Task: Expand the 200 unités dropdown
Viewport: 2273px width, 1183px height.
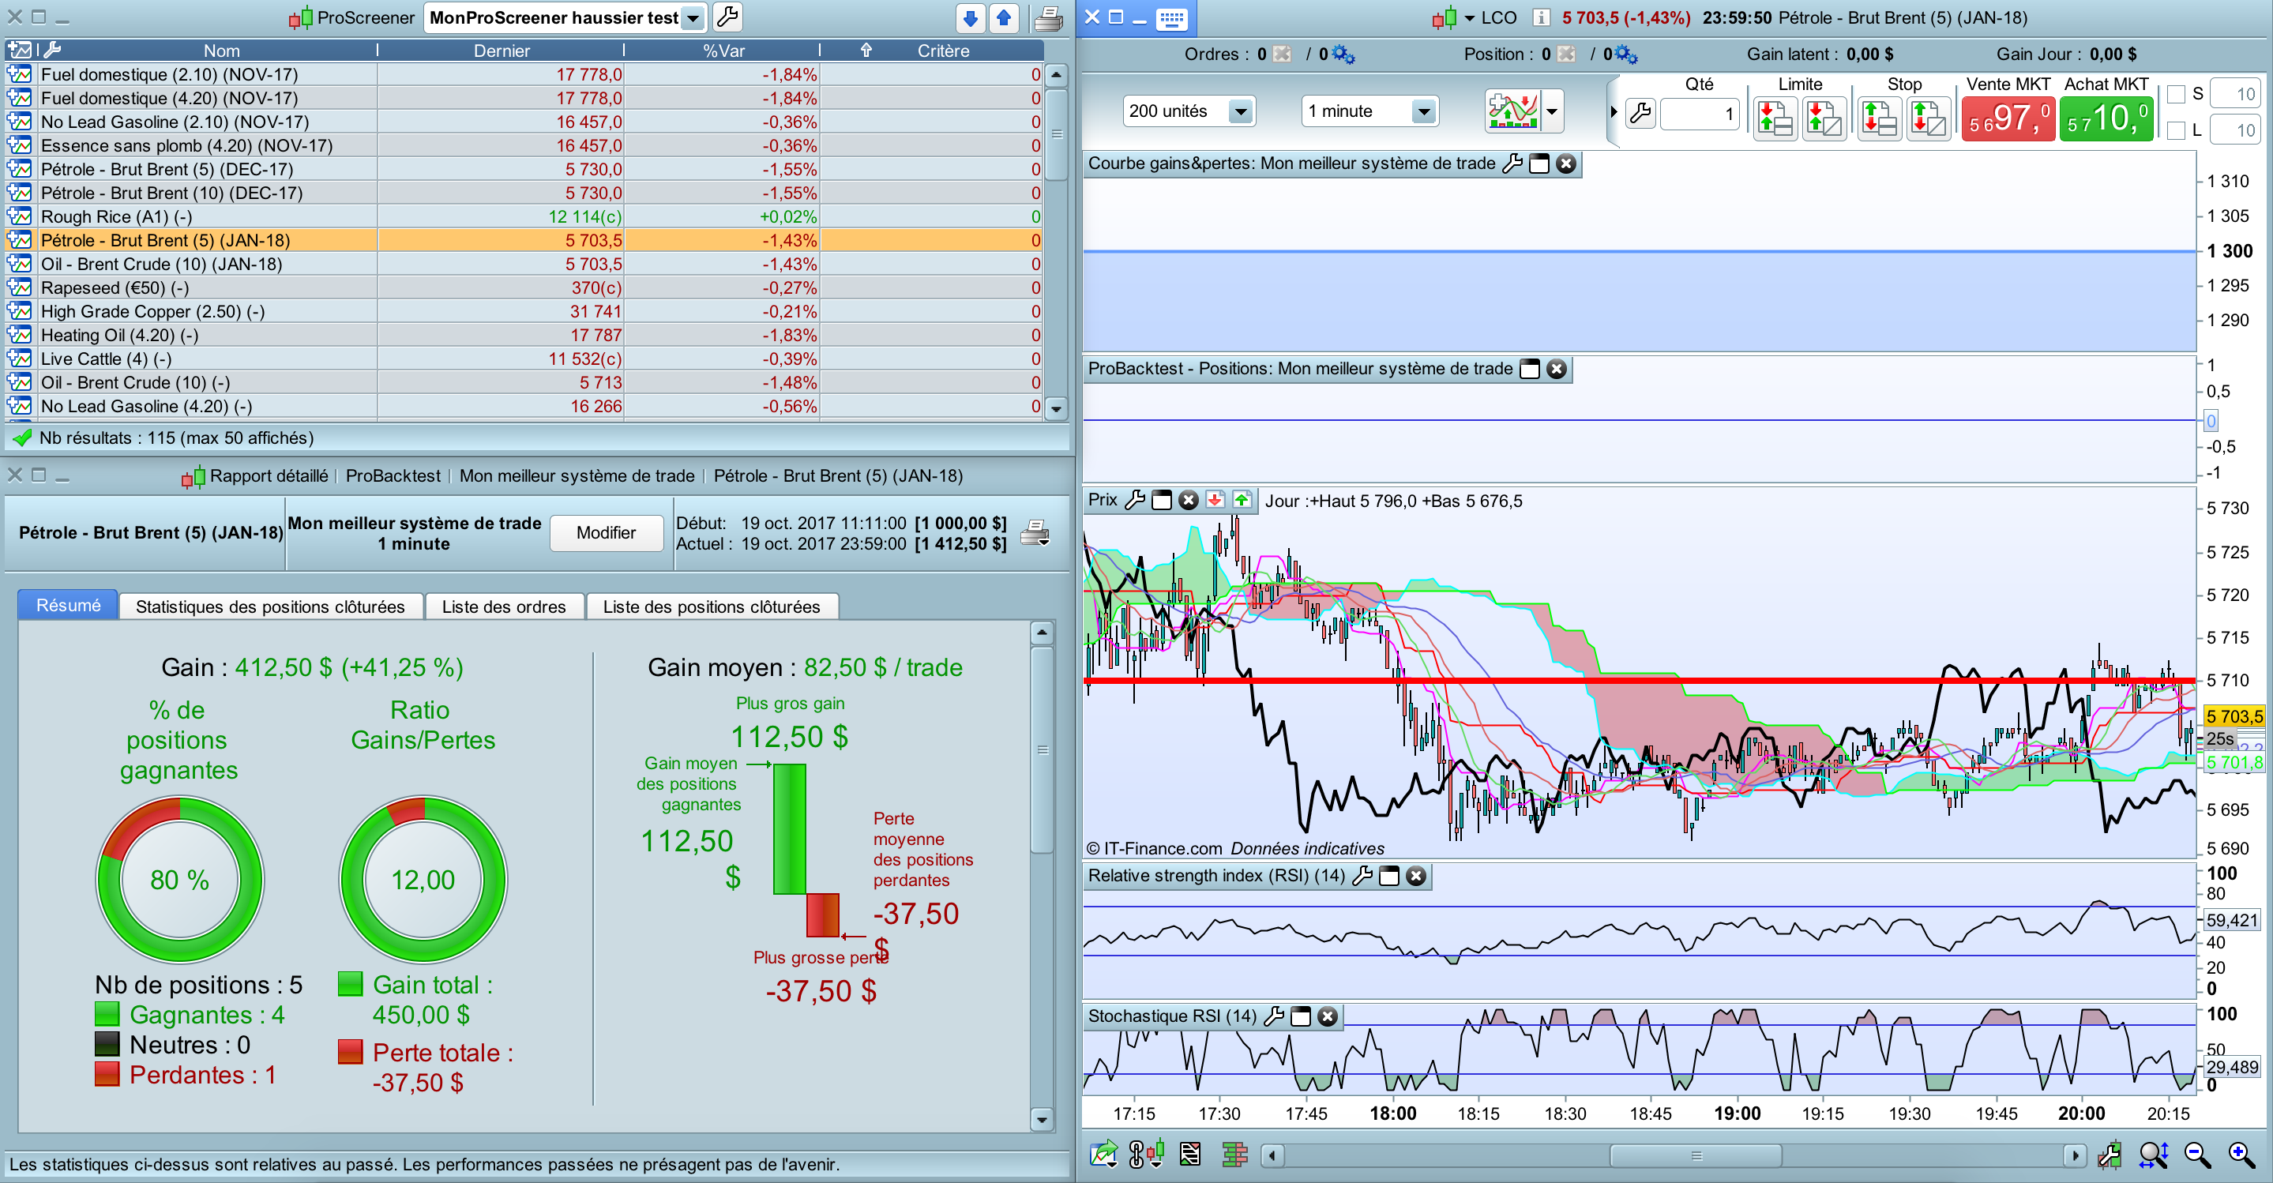Action: pos(1241,111)
